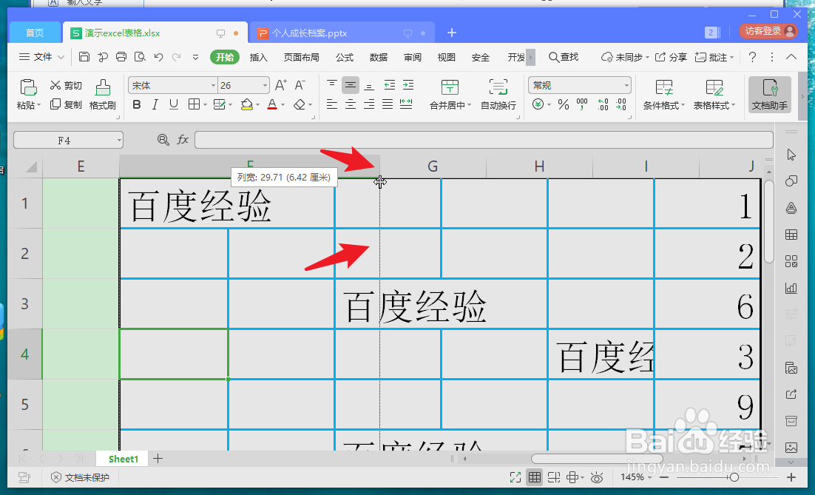Screen dimensions: 815x495
Task: Open the borders dropdown arrow
Action: coord(205,104)
